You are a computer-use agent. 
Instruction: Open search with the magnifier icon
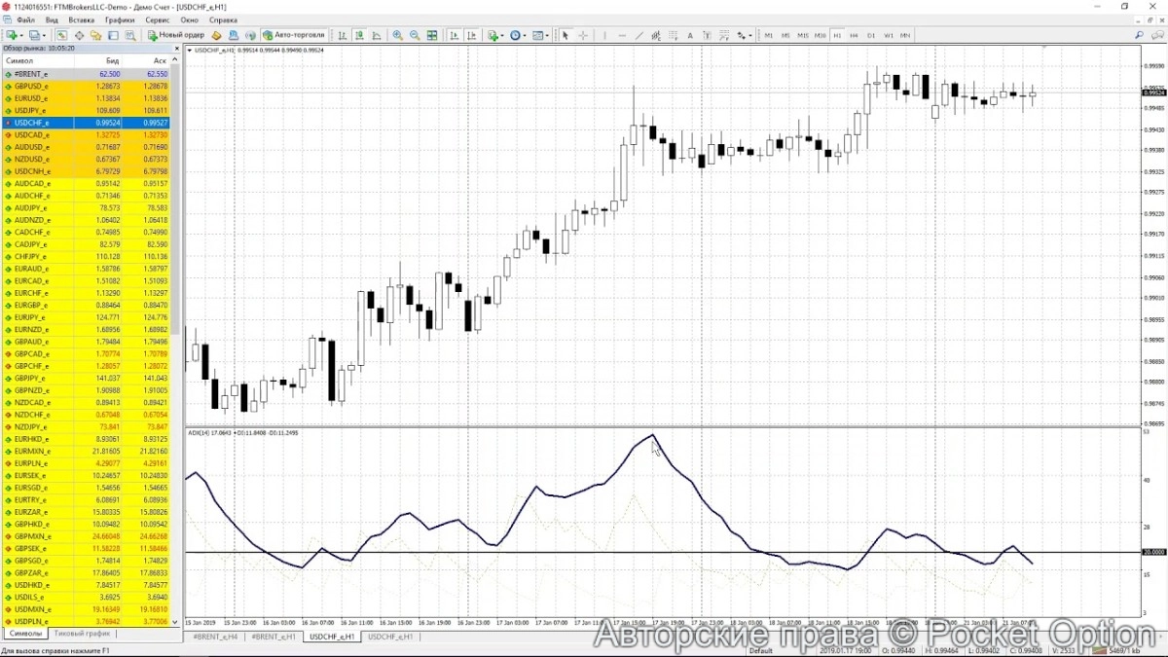(1139, 35)
